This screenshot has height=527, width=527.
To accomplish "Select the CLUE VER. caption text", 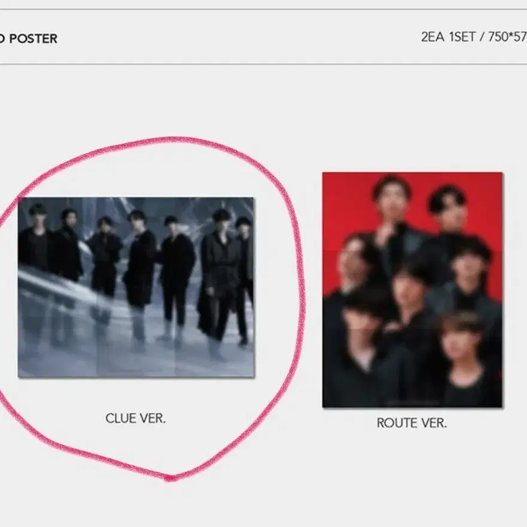I will tap(135, 419).
